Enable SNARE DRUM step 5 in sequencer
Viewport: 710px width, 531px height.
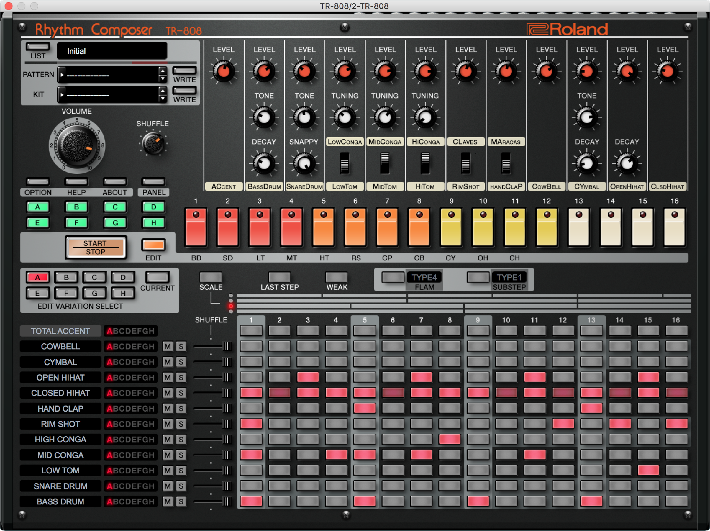tap(364, 486)
